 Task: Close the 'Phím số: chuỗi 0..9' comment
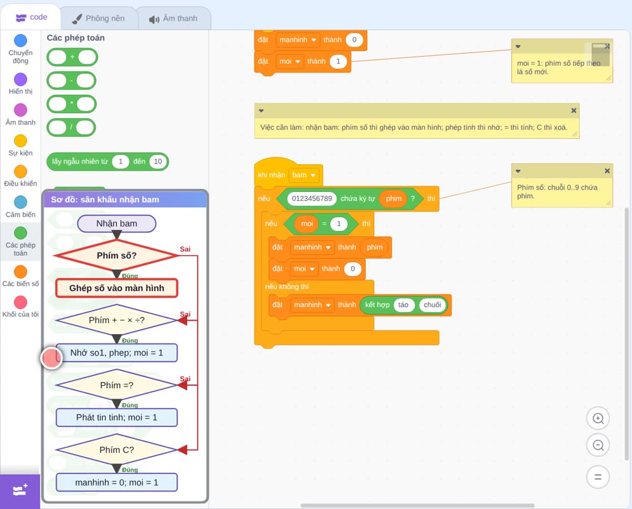click(x=607, y=171)
